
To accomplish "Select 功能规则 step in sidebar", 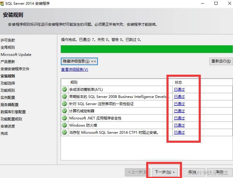I will [8, 90].
